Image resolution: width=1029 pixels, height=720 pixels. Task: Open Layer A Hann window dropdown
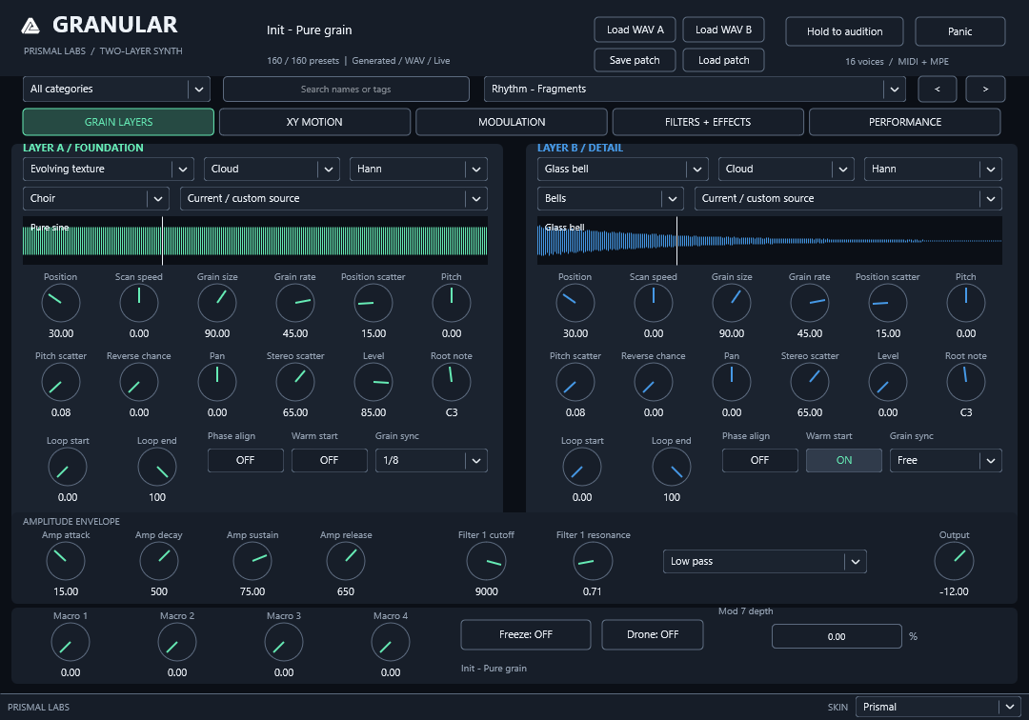[418, 170]
